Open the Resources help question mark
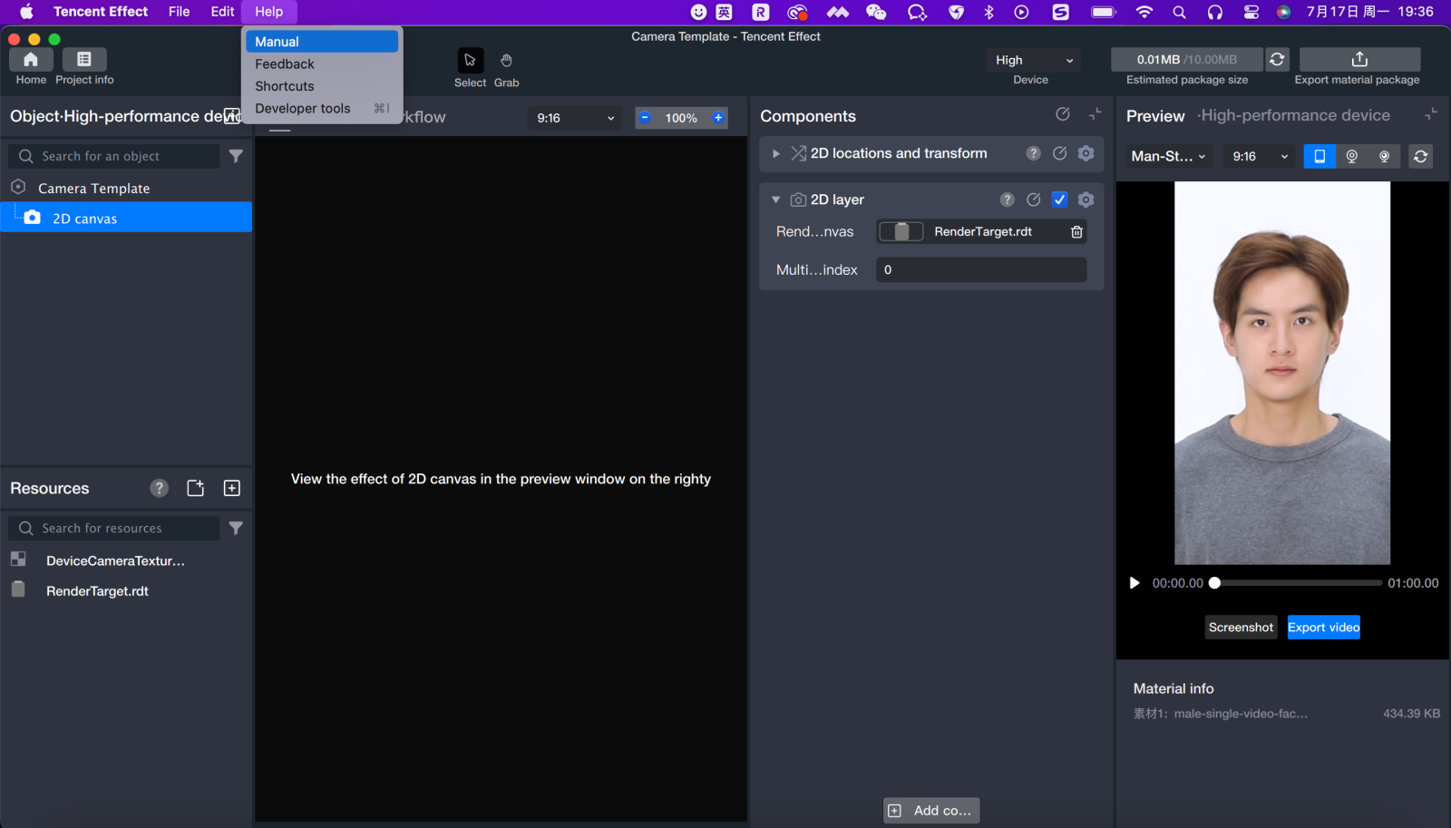Screen dimensions: 1451x828 coord(160,488)
